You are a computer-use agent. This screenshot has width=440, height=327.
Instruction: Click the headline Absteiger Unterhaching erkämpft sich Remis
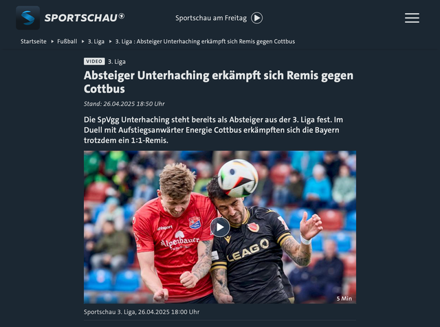pos(219,82)
